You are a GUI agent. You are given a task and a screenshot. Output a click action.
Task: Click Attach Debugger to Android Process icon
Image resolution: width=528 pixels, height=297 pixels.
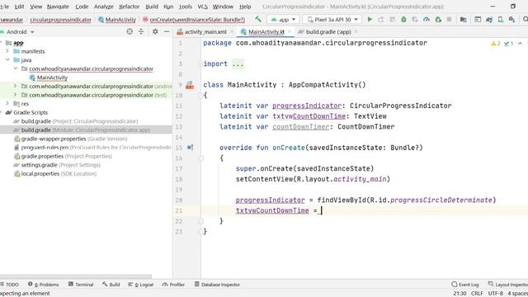pyautogui.click(x=438, y=20)
